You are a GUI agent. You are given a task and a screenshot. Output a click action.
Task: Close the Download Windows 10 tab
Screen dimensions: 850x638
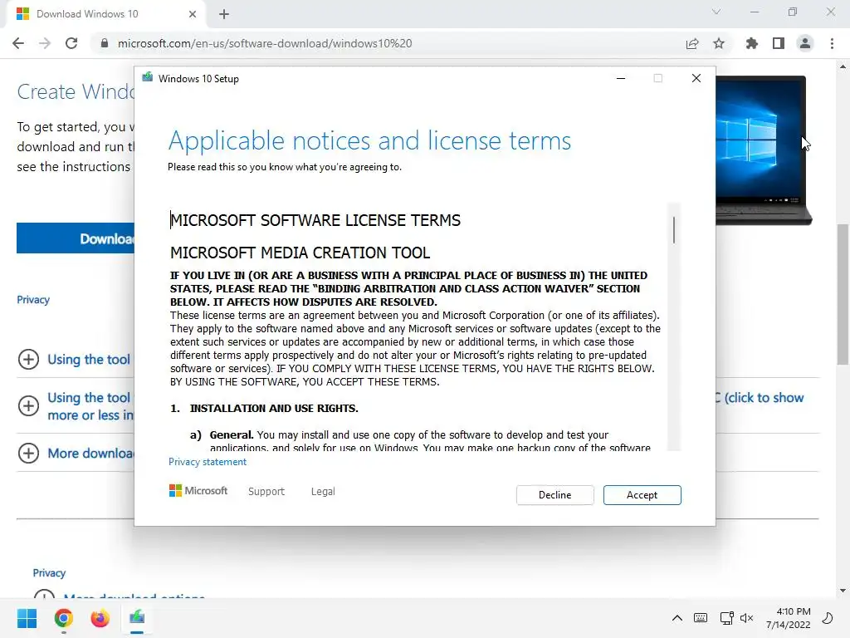click(193, 14)
